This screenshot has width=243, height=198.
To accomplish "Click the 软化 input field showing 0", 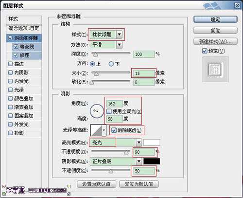I will point(144,82).
